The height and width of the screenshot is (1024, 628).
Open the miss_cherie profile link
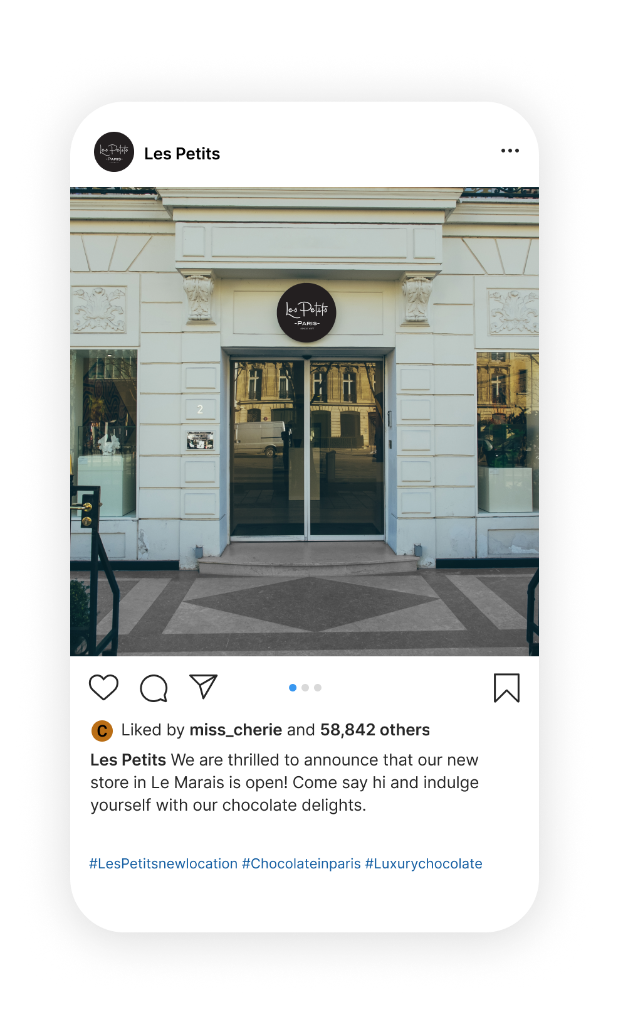(x=236, y=730)
